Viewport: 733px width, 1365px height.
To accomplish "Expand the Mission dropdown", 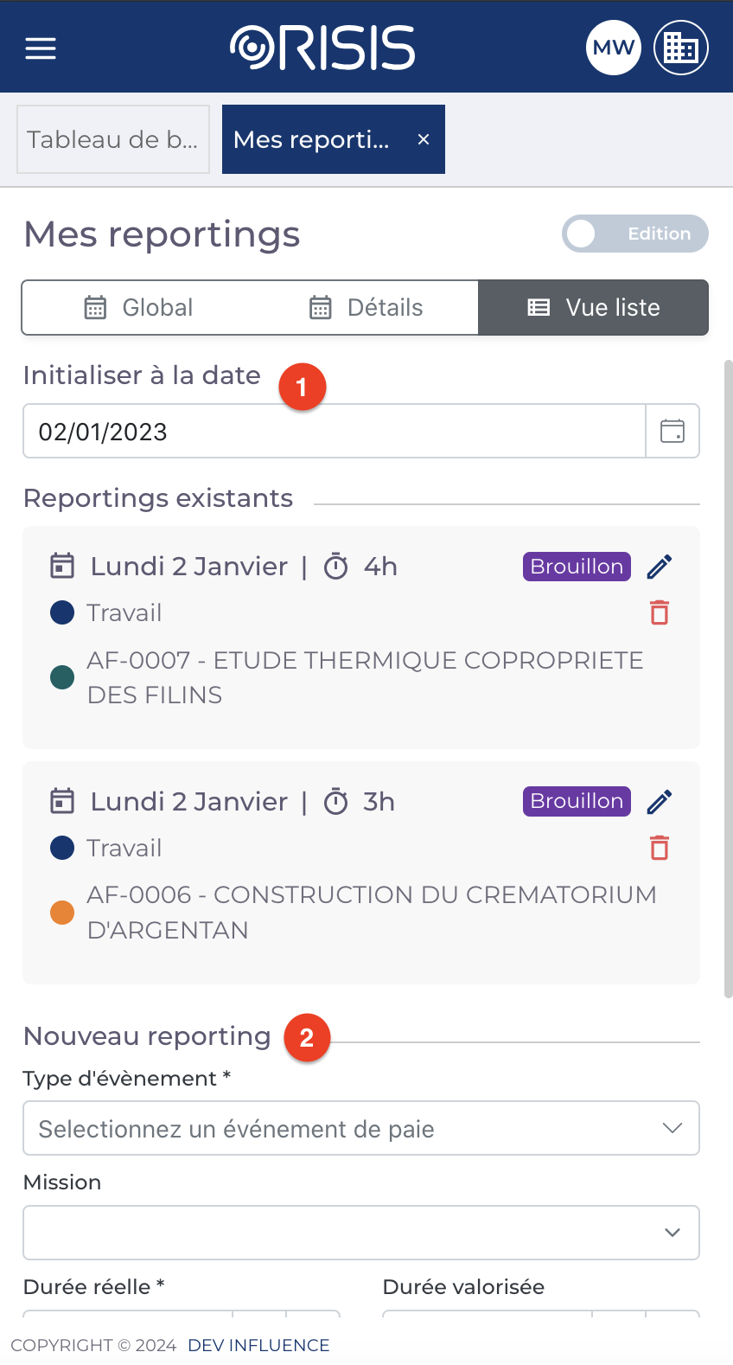I will 360,1233.
